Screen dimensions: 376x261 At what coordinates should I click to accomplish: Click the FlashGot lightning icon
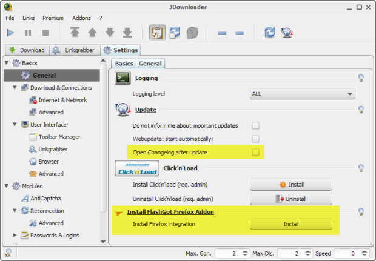[119, 212]
